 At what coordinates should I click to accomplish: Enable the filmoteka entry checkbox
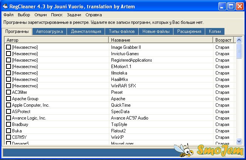(8, 73)
